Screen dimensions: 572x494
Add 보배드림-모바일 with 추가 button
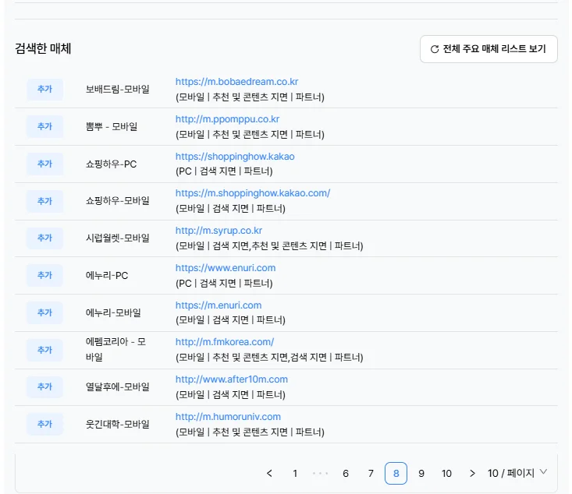coord(44,90)
